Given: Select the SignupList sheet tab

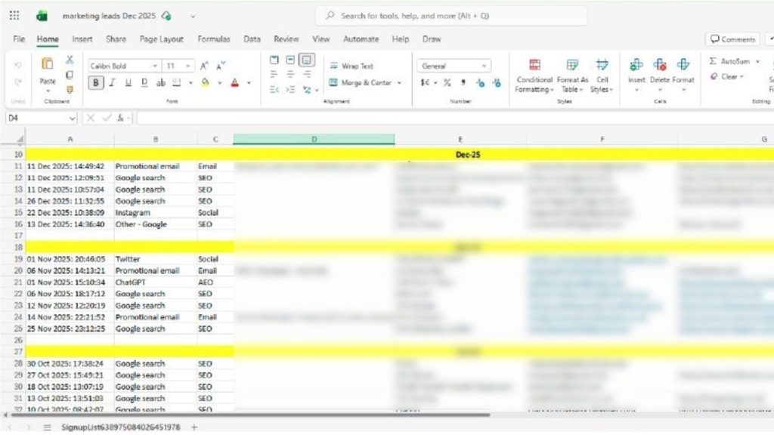Looking at the screenshot, I should point(121,427).
